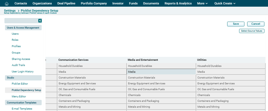
Task: Collapse the sidebar using the arrow icon
Action: [x=40, y=21]
